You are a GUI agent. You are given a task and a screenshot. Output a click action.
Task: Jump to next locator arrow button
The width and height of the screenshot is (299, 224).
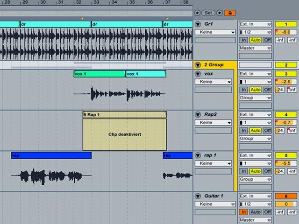pyautogui.click(x=220, y=13)
